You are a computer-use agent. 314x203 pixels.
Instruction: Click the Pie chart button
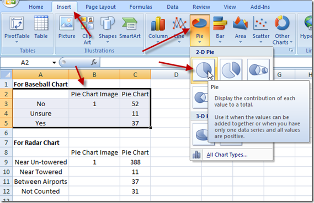point(200,30)
